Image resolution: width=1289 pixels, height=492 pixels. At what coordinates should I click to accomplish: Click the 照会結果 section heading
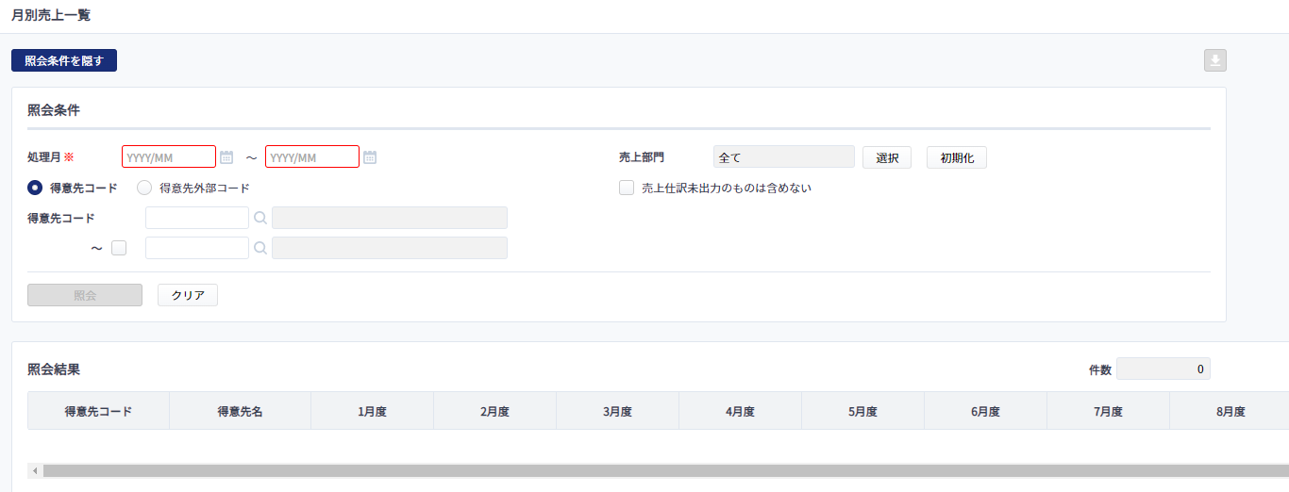(54, 369)
